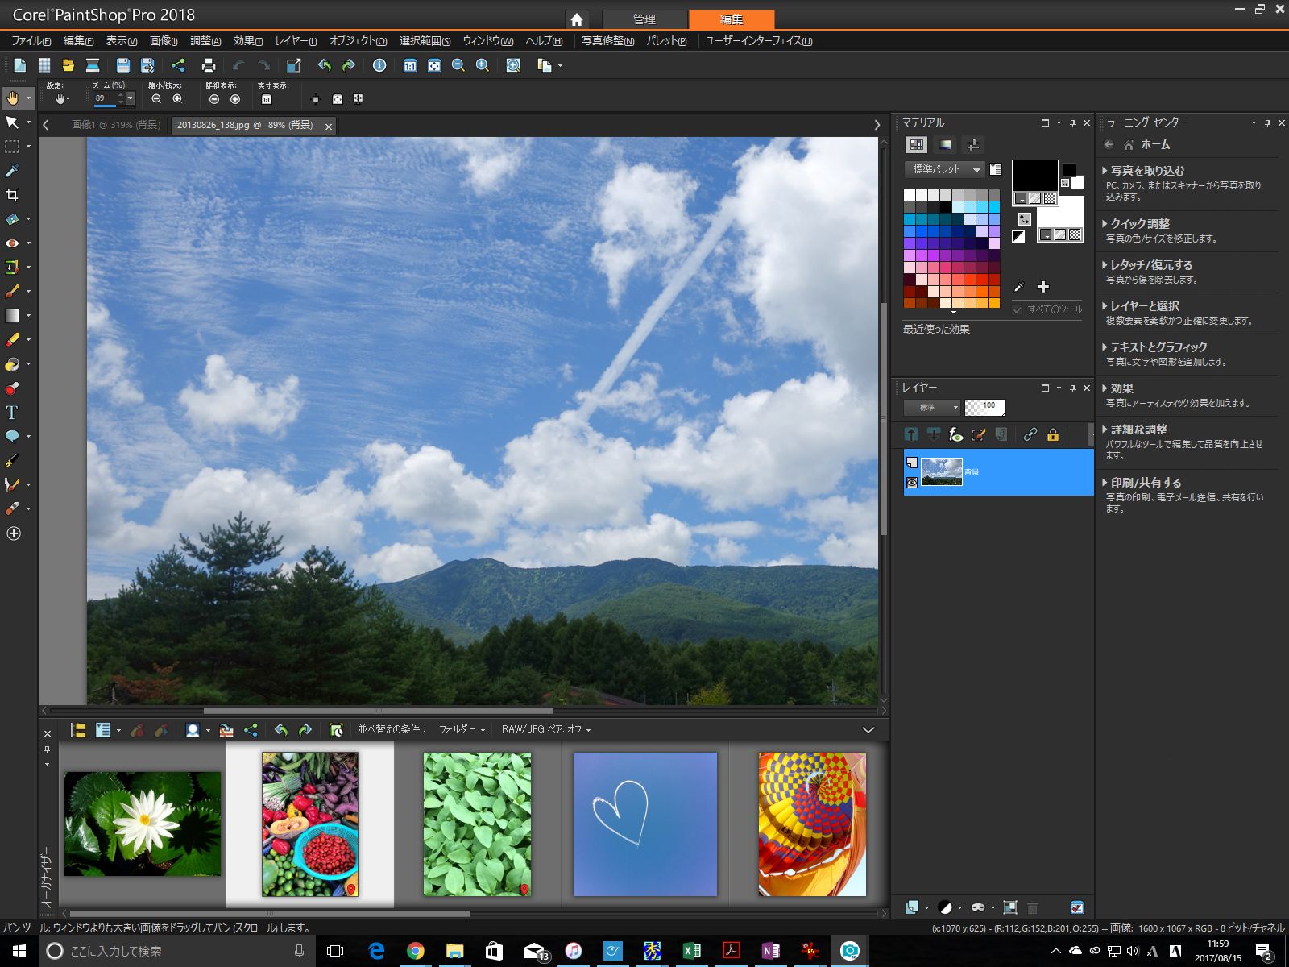Save the image with the floppy icon
Screen dimensions: 1289x967
123,65
